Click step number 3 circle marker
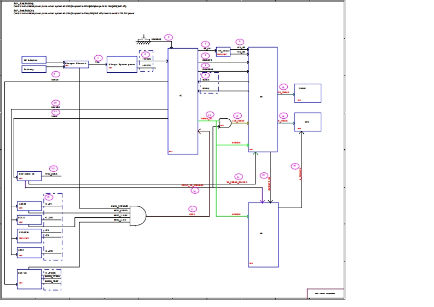This screenshot has width=434, height=307. tap(169, 37)
